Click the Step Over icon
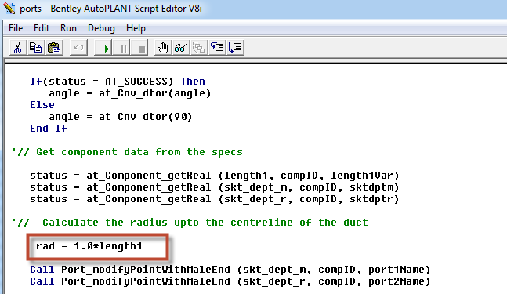507x294 pixels. click(x=235, y=48)
